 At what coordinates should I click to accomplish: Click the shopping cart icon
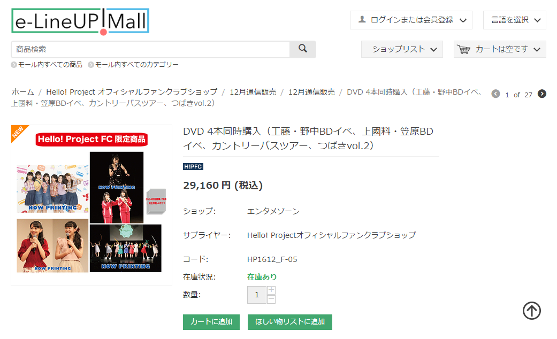[463, 49]
